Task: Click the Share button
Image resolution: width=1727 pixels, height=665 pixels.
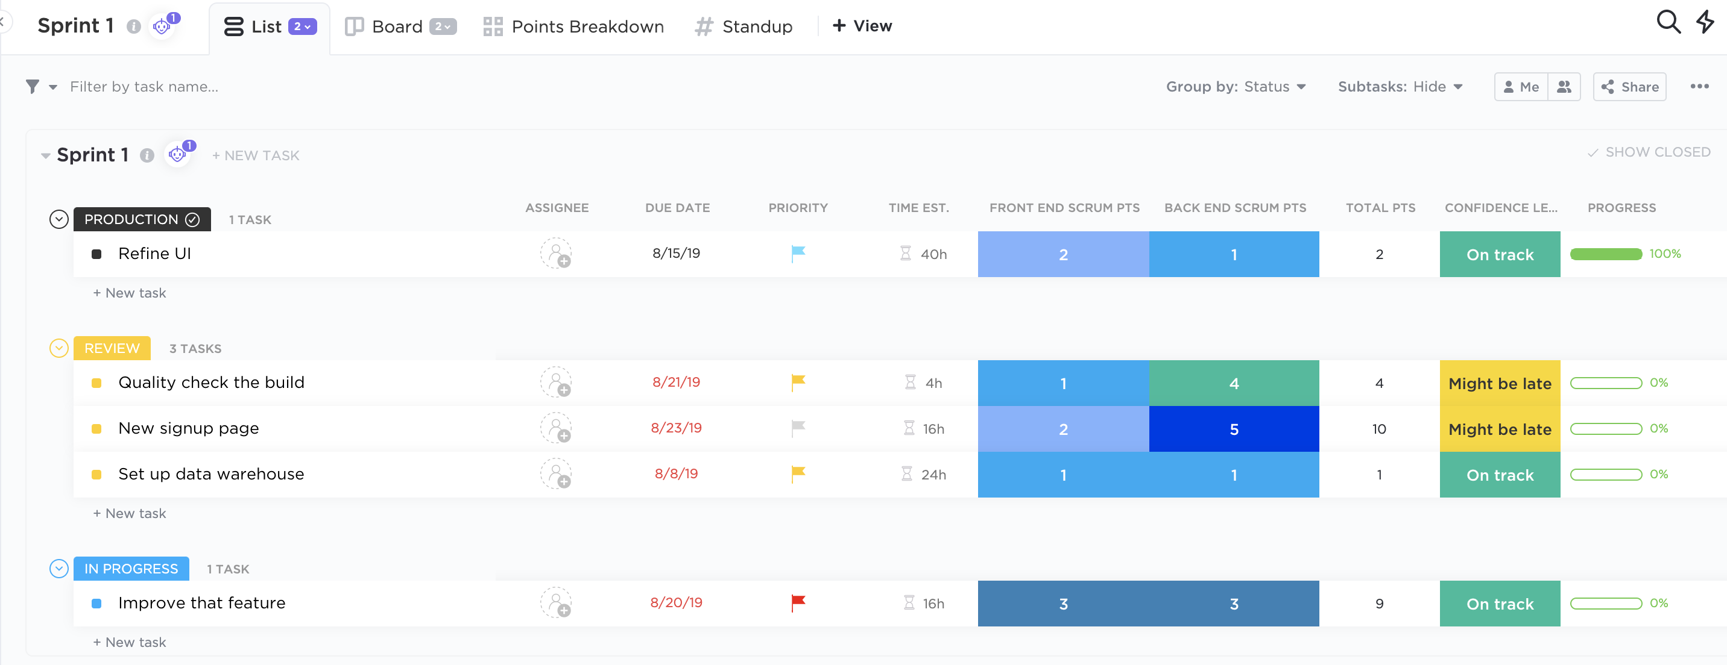Action: pyautogui.click(x=1629, y=87)
